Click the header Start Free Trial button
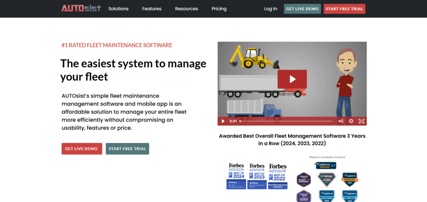This screenshot has width=427, height=202. pyautogui.click(x=344, y=9)
